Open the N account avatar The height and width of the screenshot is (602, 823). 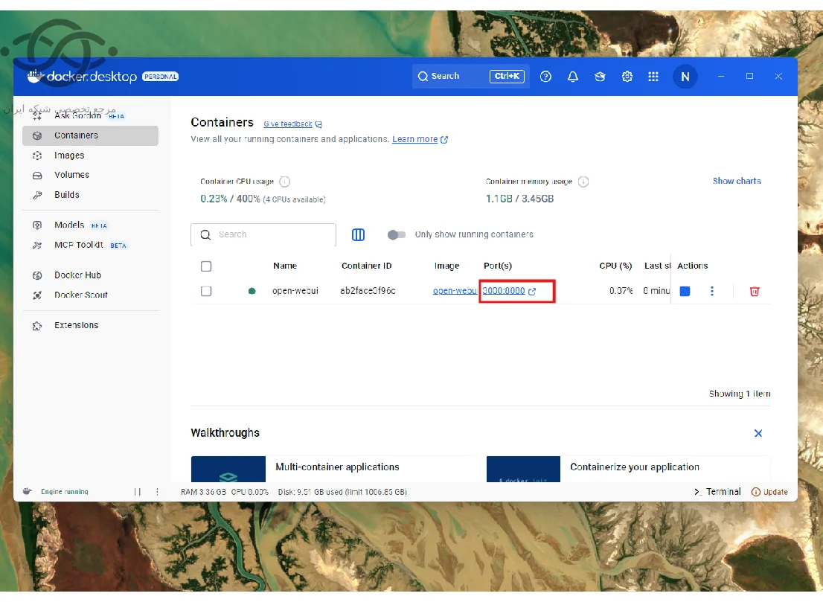click(x=685, y=77)
